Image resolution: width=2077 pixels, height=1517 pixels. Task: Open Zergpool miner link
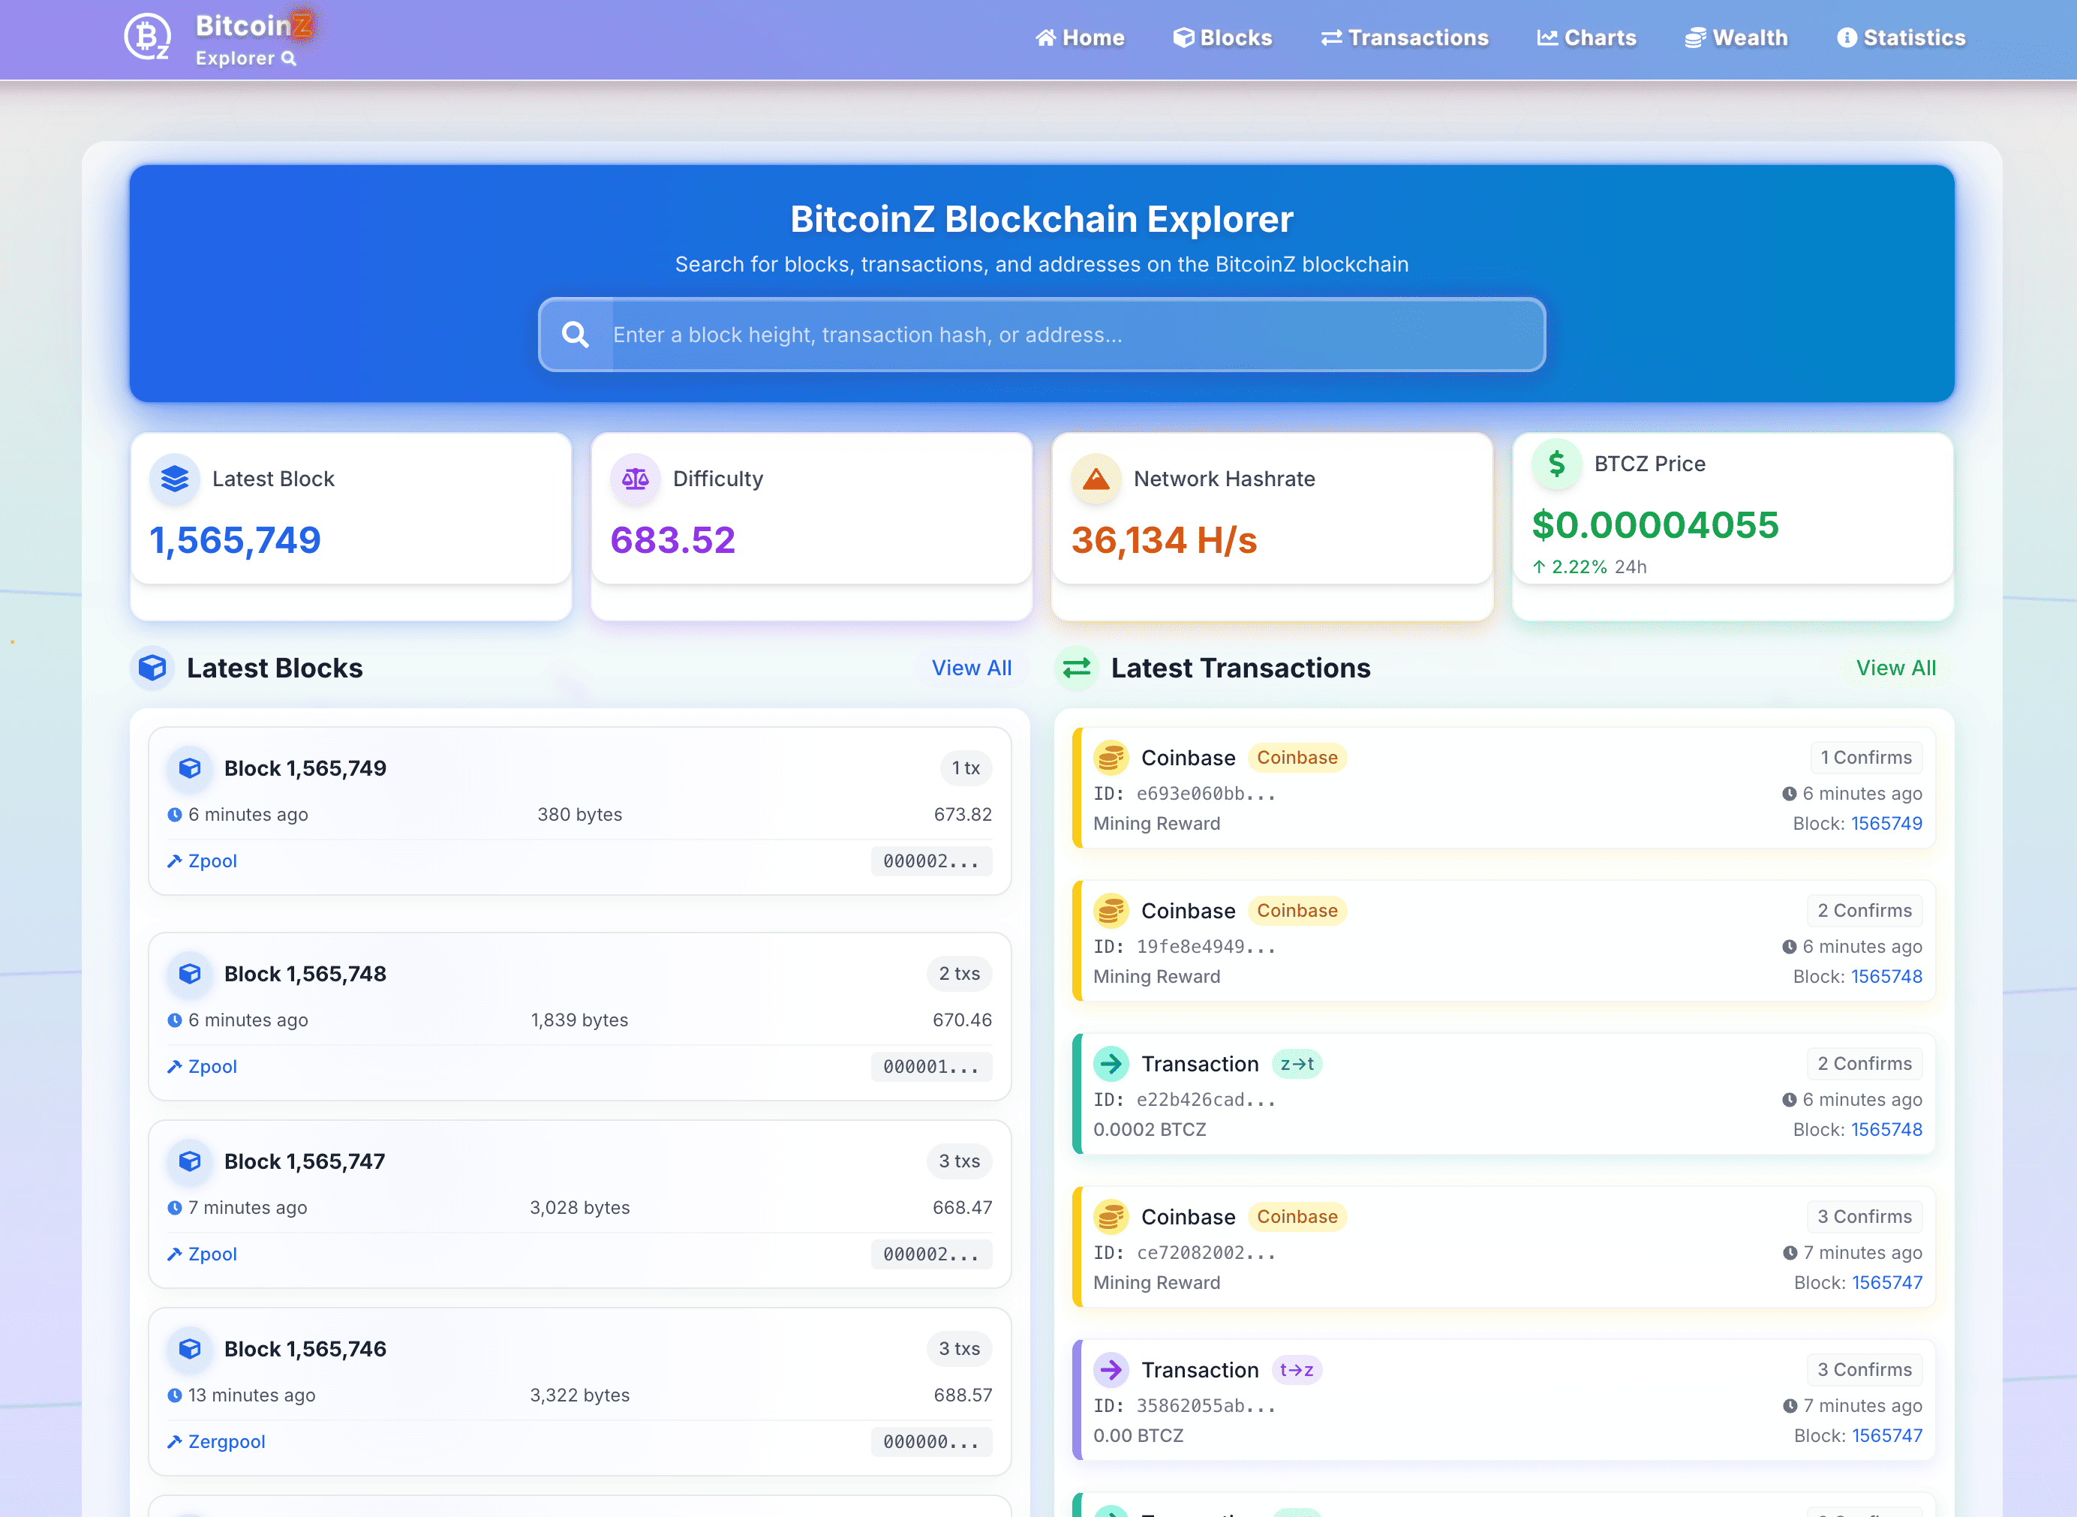227,1442
